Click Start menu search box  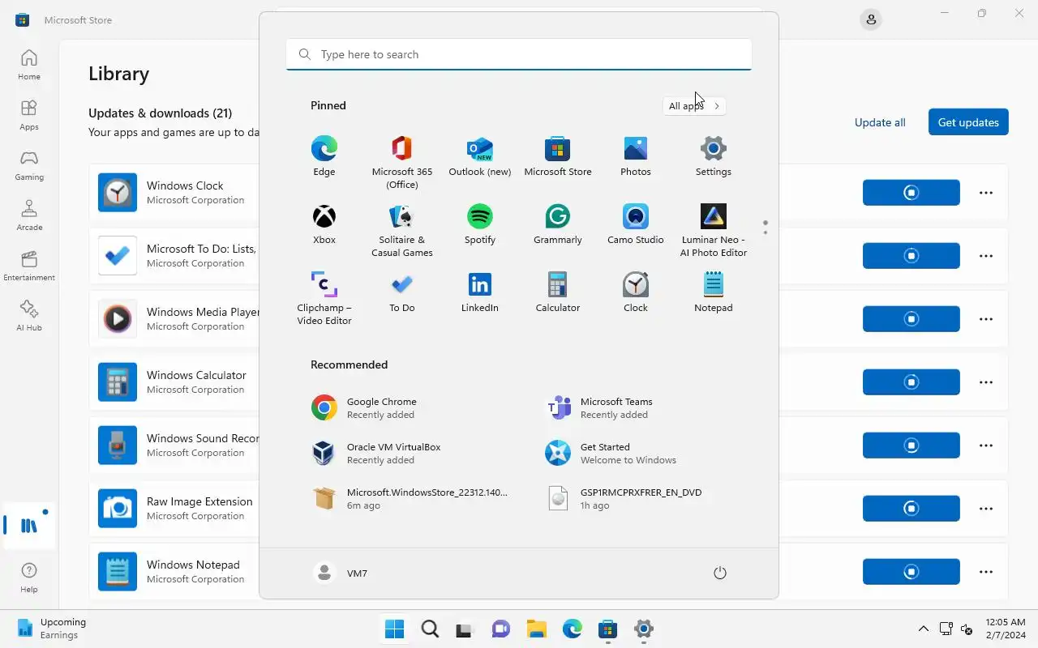519,54
